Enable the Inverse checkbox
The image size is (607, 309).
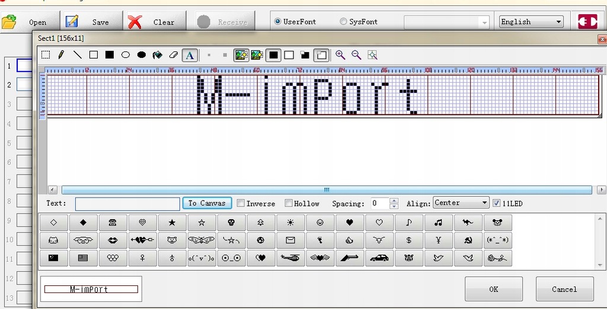click(x=241, y=203)
